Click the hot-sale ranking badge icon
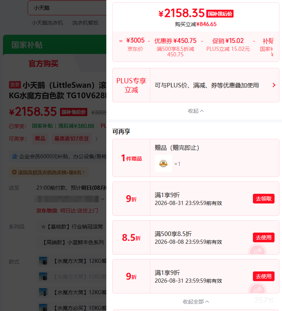The image size is (282, 311). click(14, 172)
